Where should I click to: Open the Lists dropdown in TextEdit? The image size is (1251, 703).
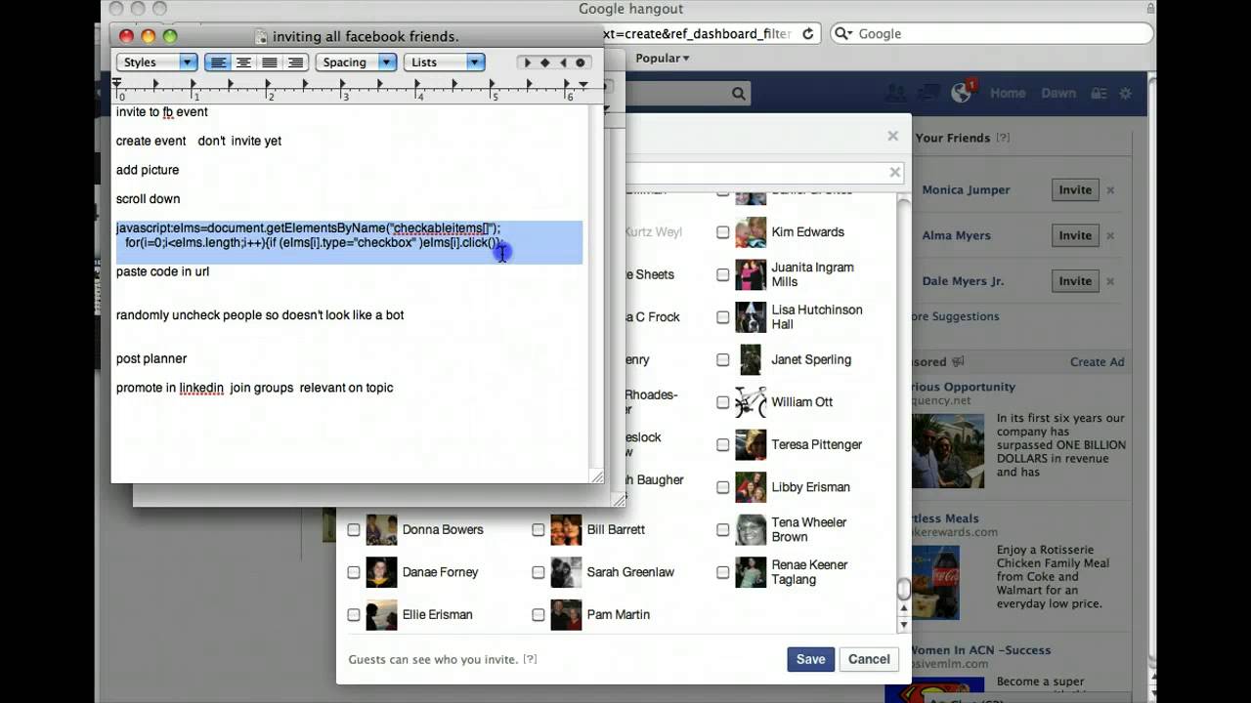(x=445, y=62)
